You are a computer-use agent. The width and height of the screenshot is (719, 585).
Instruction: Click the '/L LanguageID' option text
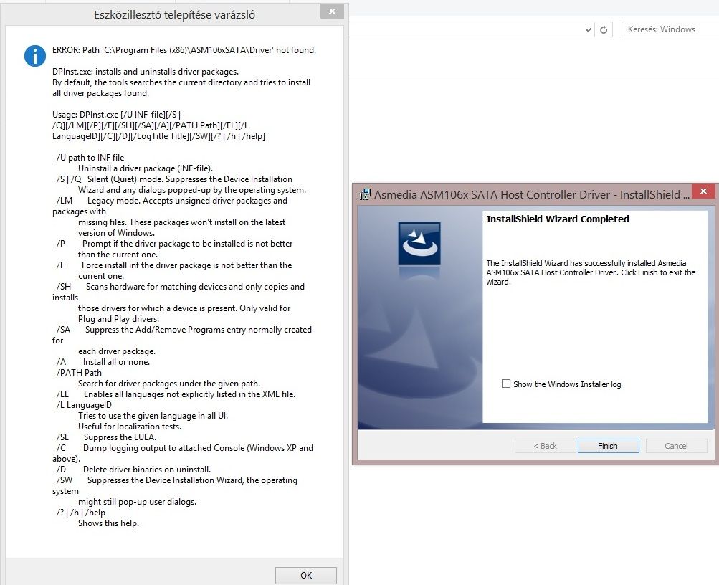coord(84,405)
